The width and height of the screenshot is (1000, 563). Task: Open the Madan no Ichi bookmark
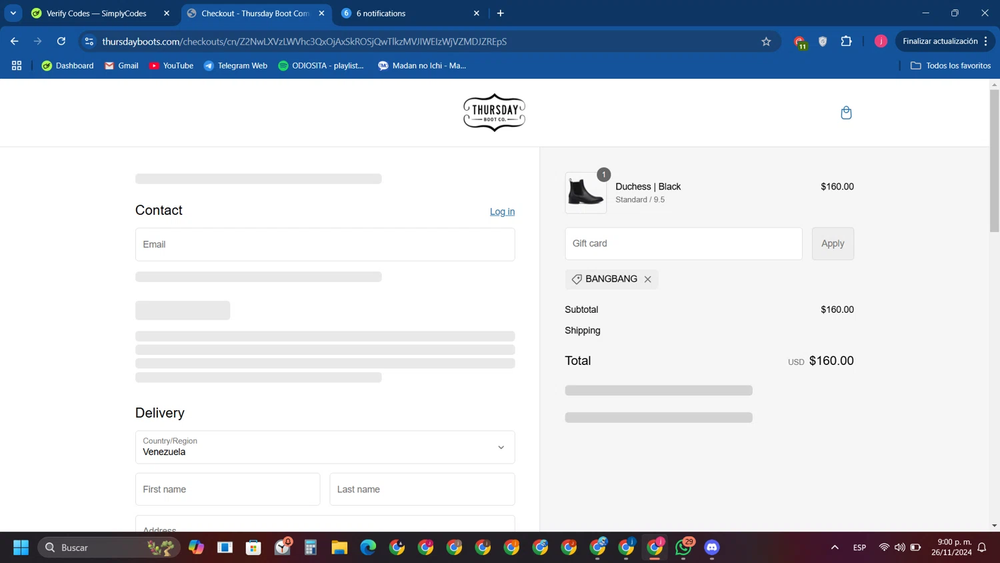[422, 65]
